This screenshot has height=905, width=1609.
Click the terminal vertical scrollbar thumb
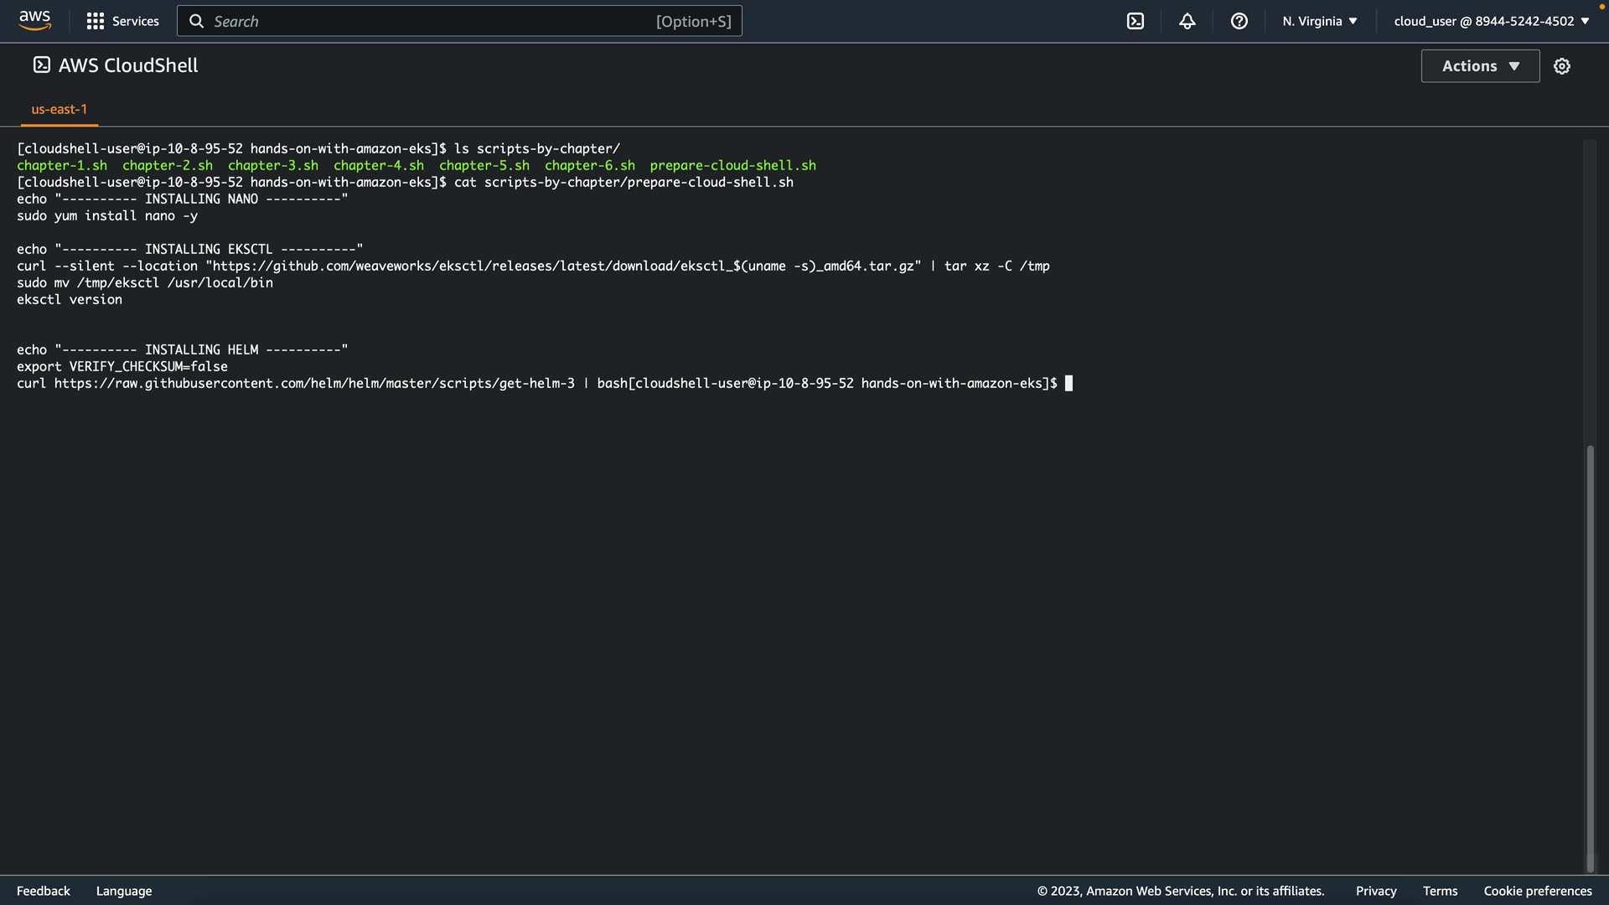pos(1590,658)
